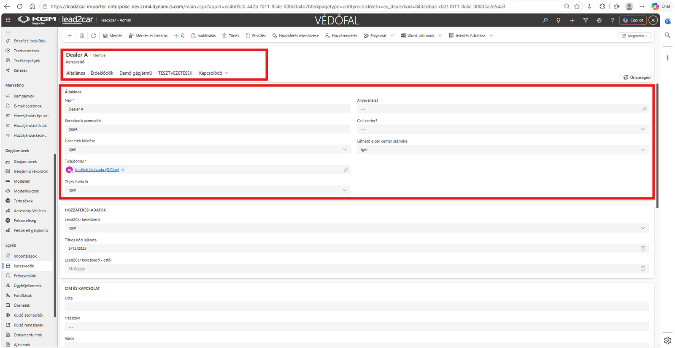675x348 pixels.
Task: Click the Megosztás share button
Action: 635,36
